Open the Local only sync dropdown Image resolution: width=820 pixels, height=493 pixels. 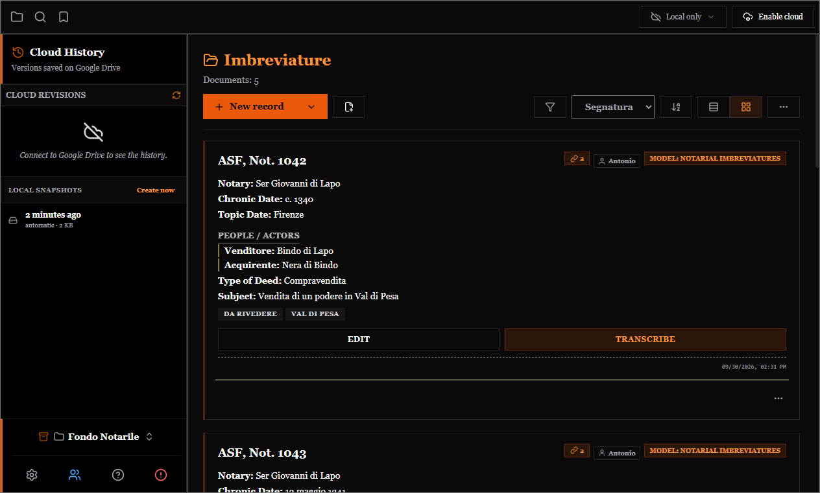(x=683, y=17)
